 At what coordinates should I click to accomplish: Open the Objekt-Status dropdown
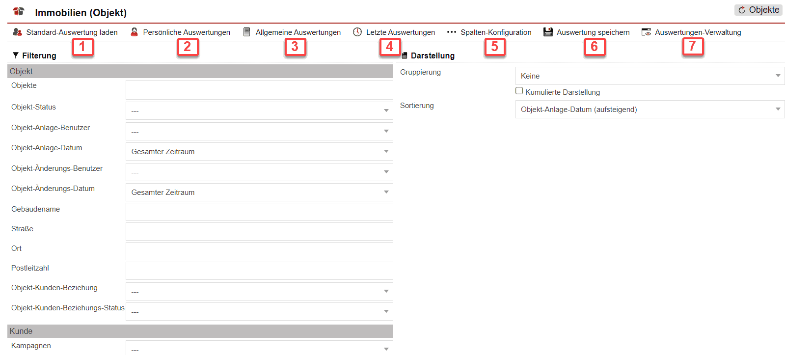[259, 110]
